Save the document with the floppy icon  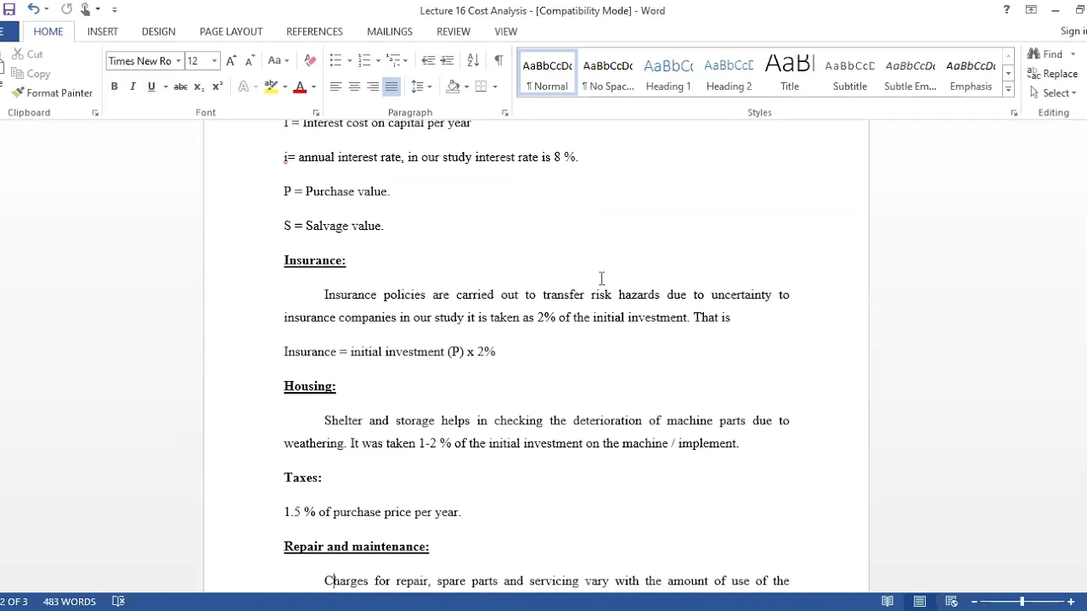pos(9,9)
